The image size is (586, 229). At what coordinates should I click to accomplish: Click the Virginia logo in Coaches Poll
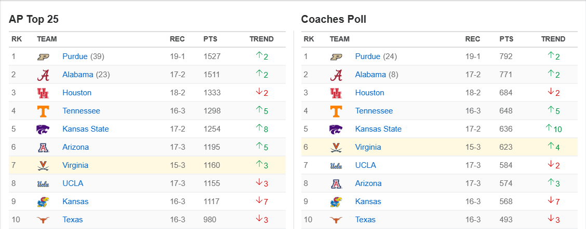point(336,147)
